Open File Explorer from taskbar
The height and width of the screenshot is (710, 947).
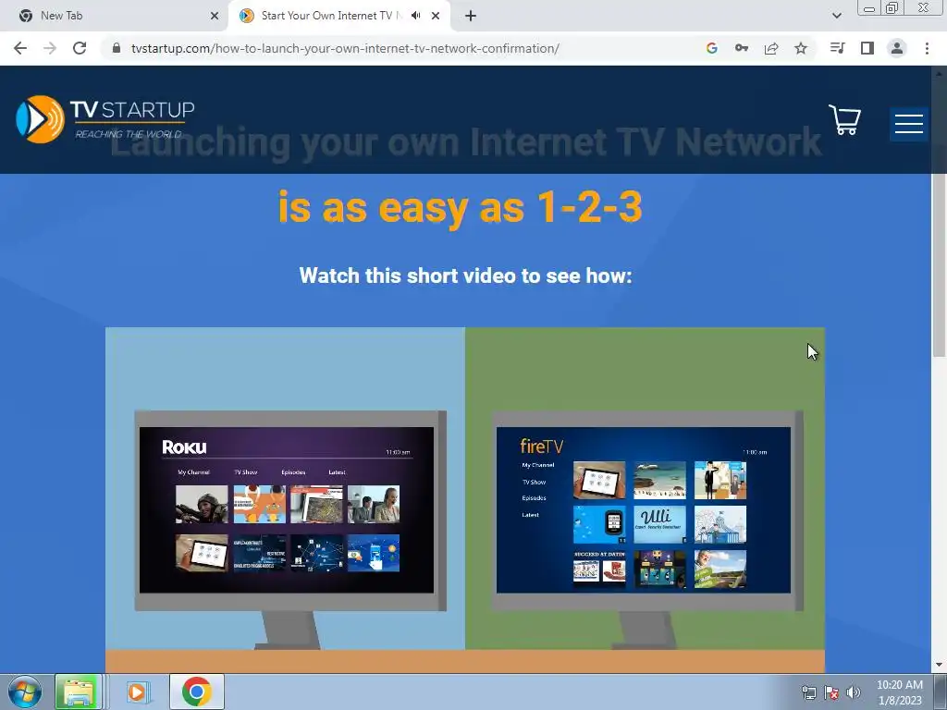click(79, 692)
